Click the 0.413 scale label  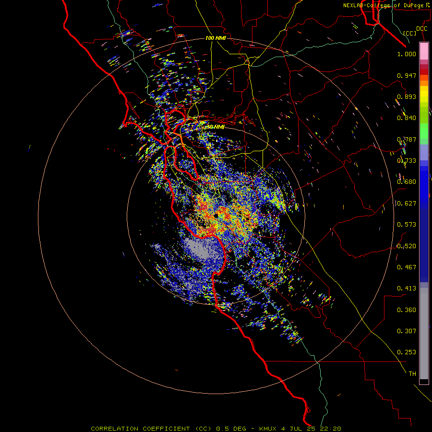click(407, 288)
